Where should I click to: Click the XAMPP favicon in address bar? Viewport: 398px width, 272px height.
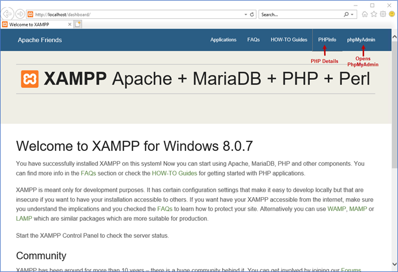pos(30,14)
